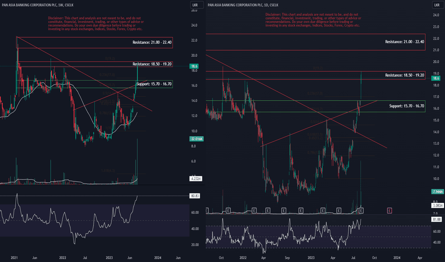Click the 18.6 last price tag on daily chart
This screenshot has height=262, width=445.
pyautogui.click(x=436, y=78)
